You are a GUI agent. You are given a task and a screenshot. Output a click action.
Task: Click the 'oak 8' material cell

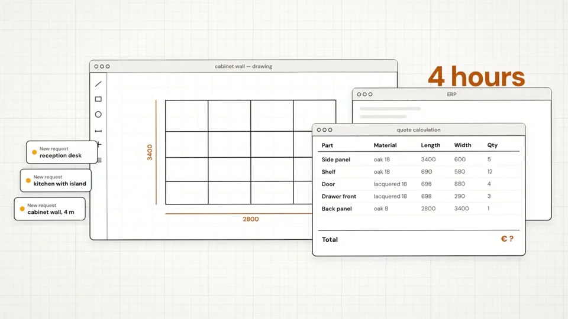pos(380,209)
